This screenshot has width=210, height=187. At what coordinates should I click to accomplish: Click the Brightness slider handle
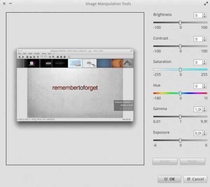pyautogui.click(x=180, y=22)
